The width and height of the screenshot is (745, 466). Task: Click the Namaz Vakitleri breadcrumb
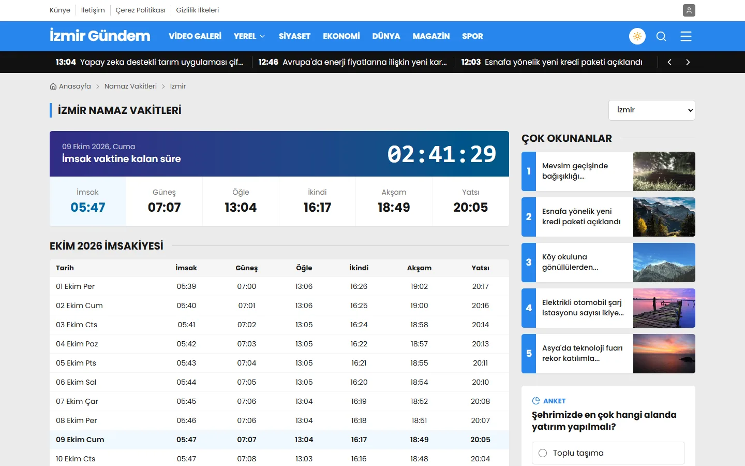(130, 86)
